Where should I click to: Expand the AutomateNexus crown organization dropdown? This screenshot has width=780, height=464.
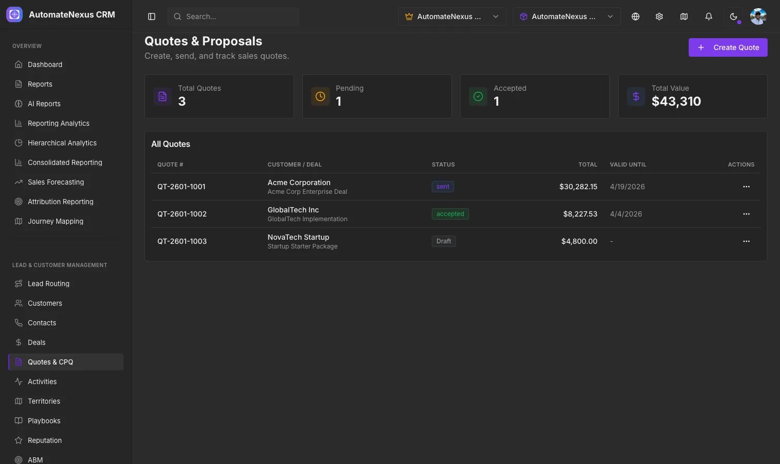(452, 16)
